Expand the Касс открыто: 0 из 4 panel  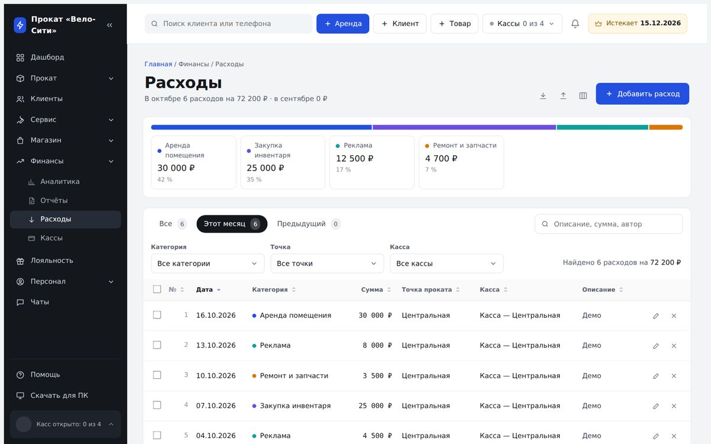coord(65,424)
